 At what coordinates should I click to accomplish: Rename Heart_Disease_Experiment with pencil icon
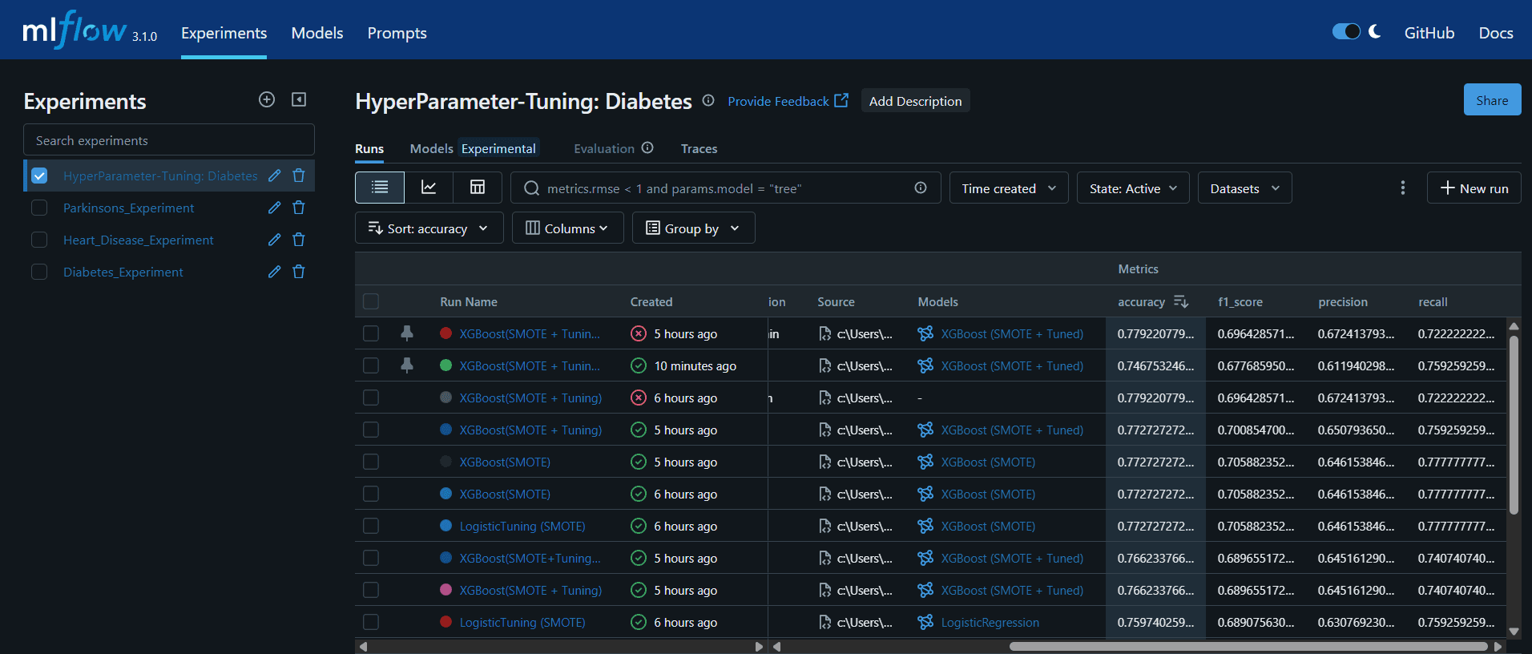point(275,240)
